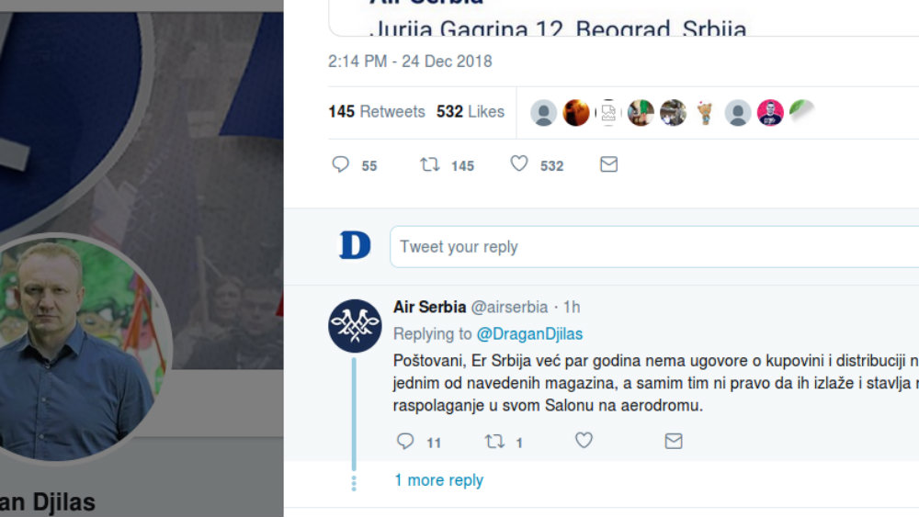Click the first gray liker avatar

[x=544, y=113]
